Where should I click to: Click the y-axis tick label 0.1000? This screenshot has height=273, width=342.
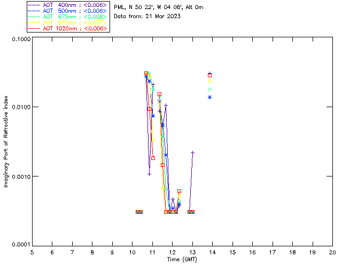click(x=21, y=39)
